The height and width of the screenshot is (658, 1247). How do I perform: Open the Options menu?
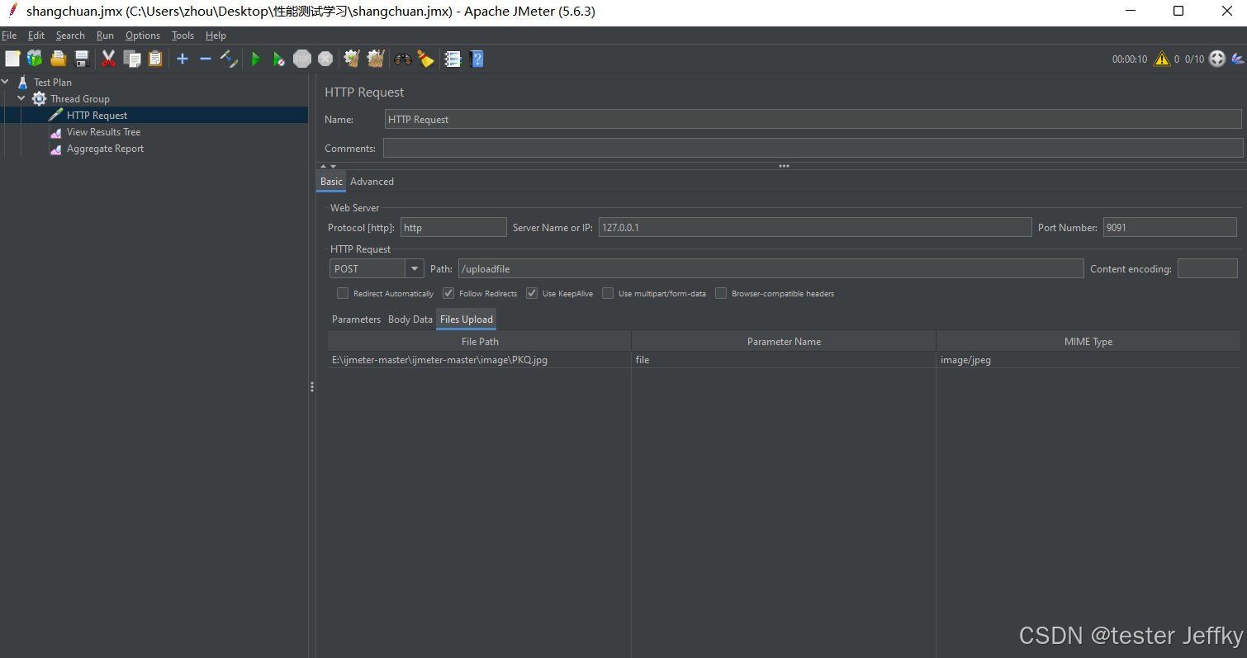(143, 36)
